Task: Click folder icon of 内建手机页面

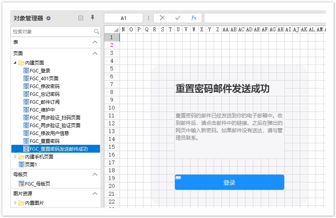Action: point(21,157)
